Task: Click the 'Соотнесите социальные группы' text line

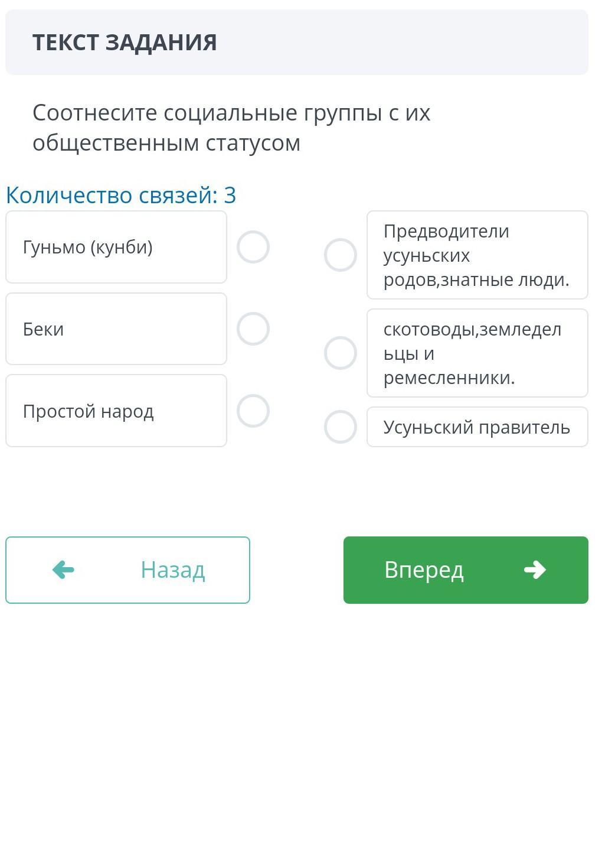Action: (x=231, y=113)
